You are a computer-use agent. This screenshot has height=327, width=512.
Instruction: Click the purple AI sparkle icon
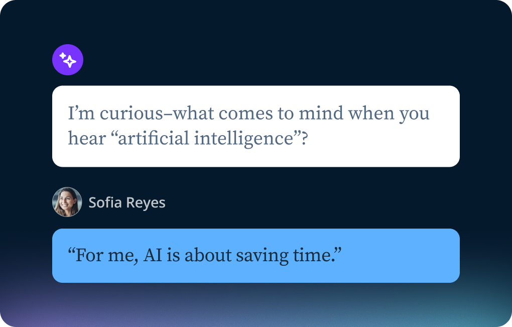(x=68, y=60)
